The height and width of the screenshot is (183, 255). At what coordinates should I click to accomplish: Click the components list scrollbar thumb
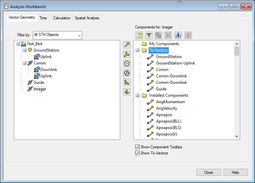point(237,51)
